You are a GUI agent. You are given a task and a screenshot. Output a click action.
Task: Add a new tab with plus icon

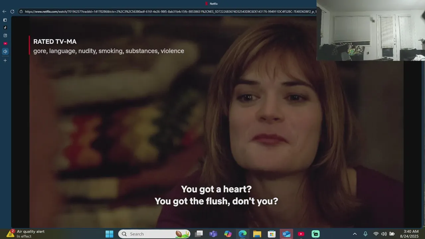pyautogui.click(x=5, y=60)
